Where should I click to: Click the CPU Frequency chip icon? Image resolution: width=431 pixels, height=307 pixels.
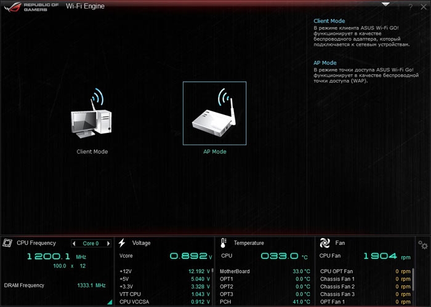click(8, 243)
